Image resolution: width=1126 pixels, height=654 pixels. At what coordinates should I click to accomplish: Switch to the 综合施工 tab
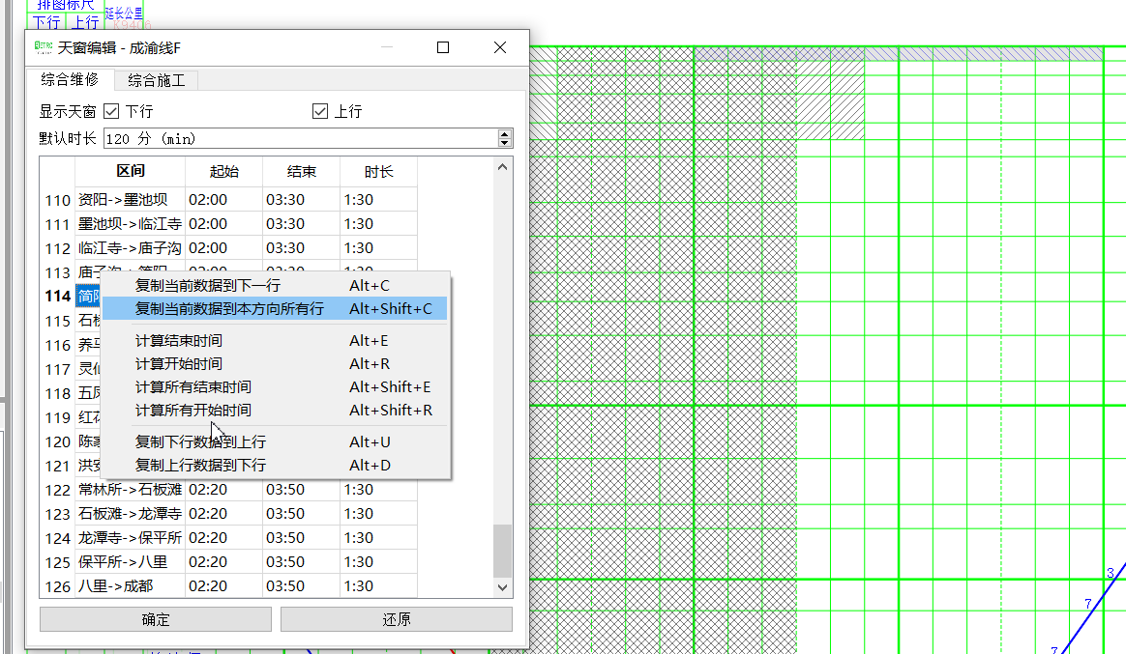pos(157,80)
